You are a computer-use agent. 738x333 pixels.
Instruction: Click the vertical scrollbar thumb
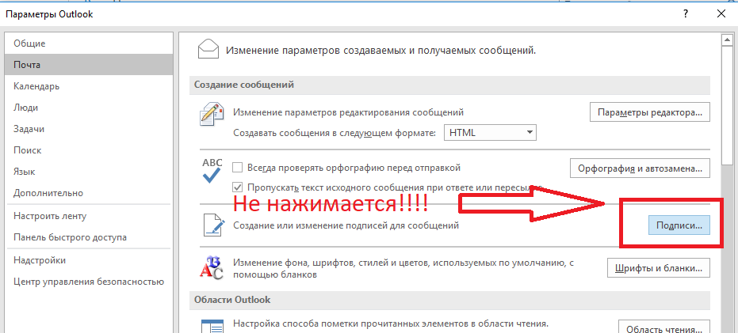727,106
